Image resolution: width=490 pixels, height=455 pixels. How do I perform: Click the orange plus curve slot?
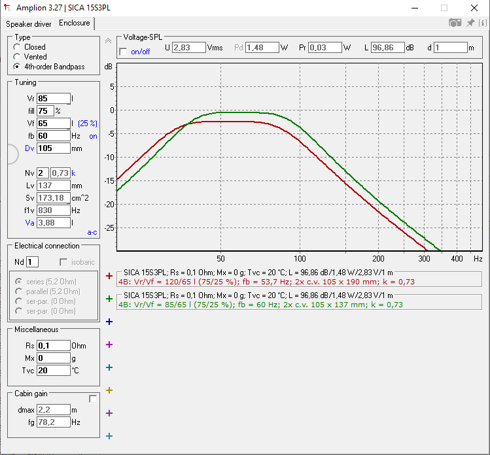click(x=109, y=390)
